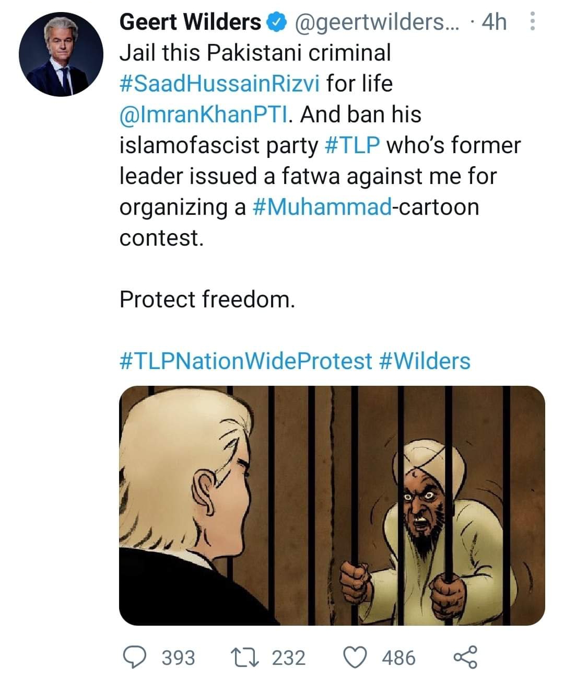Open the #Muhammad hashtag link
Image resolution: width=564 pixels, height=679 pixels.
click(x=322, y=207)
